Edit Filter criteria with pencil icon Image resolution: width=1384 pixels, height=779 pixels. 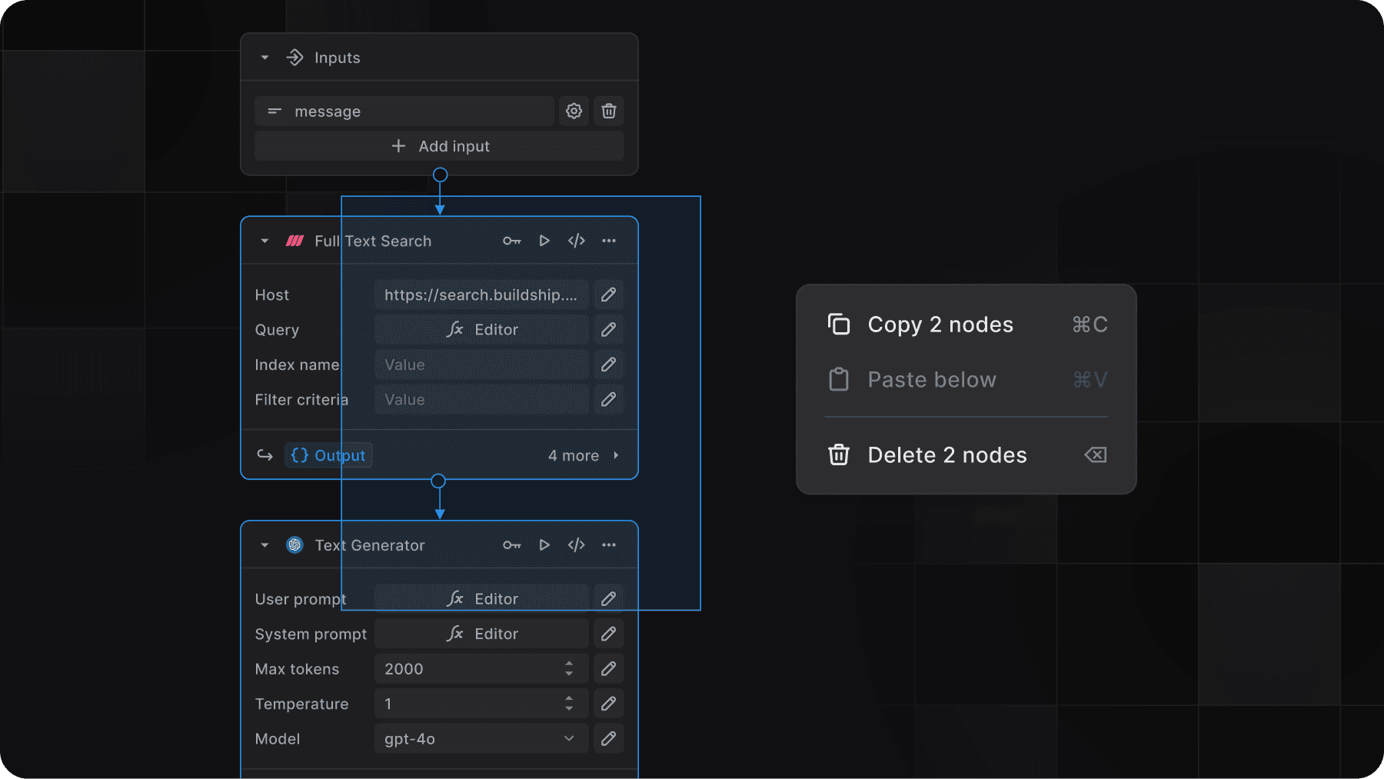pyautogui.click(x=609, y=400)
